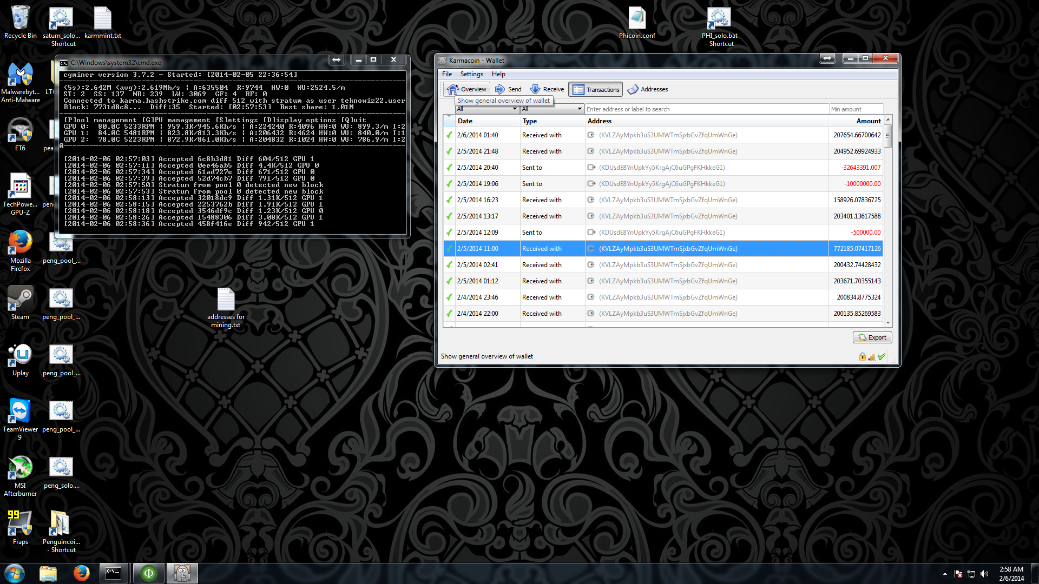Open Firefox from the taskbar
Screen dimensions: 1039x584
(82, 573)
